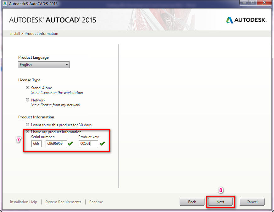Image resolution: width=274 pixels, height=212 pixels.
Task: Open the Readme link
Action: pos(96,202)
